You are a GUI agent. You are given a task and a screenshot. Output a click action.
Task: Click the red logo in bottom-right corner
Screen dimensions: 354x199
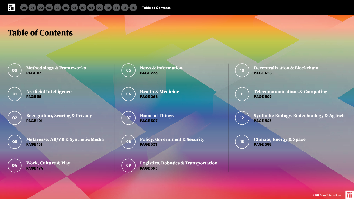click(x=349, y=194)
